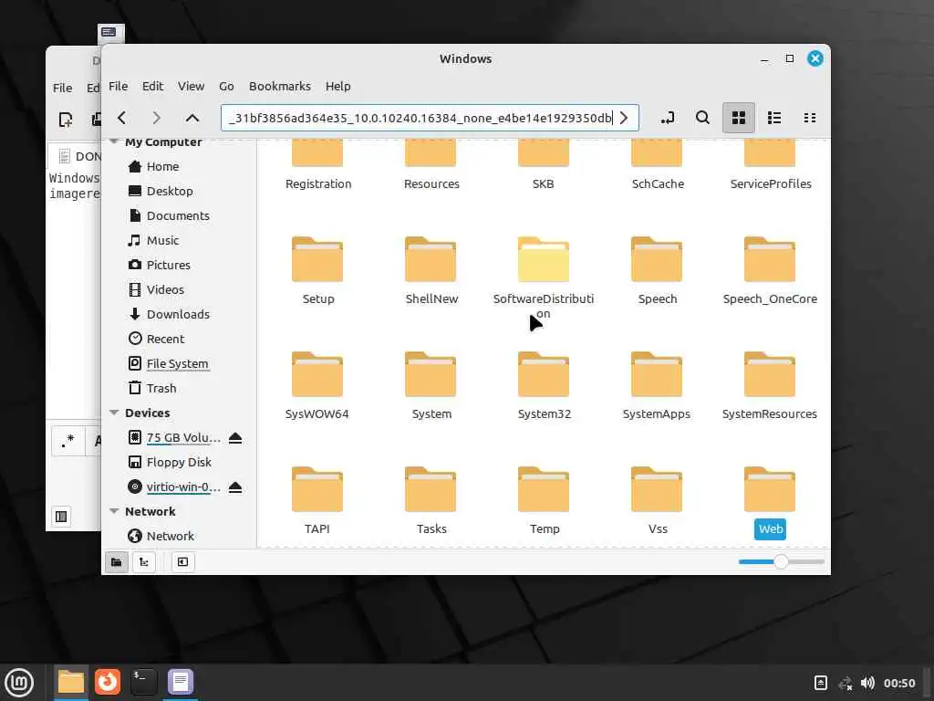Open the File menu in Windows window
This screenshot has width=934, height=701.
pos(118,87)
